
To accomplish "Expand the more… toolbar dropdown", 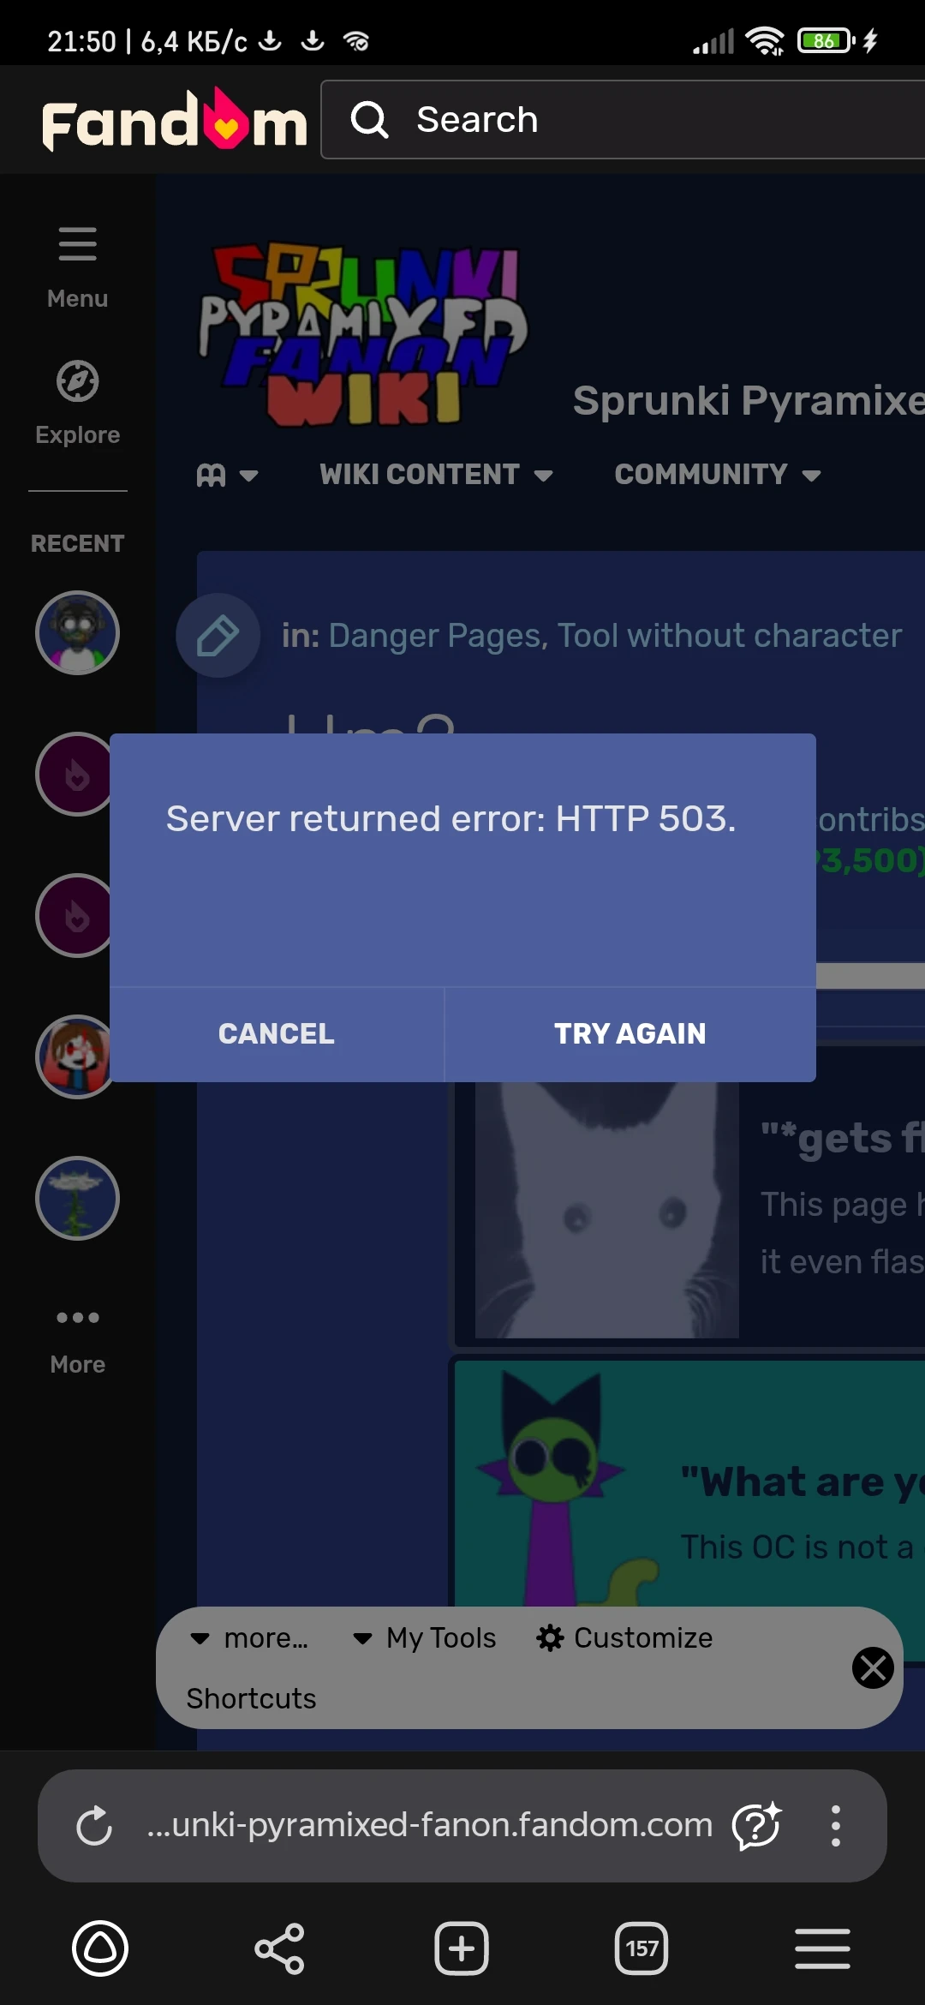I will click(x=249, y=1637).
